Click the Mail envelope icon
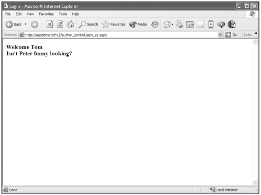This screenshot has height=195, width=261. click(167, 25)
